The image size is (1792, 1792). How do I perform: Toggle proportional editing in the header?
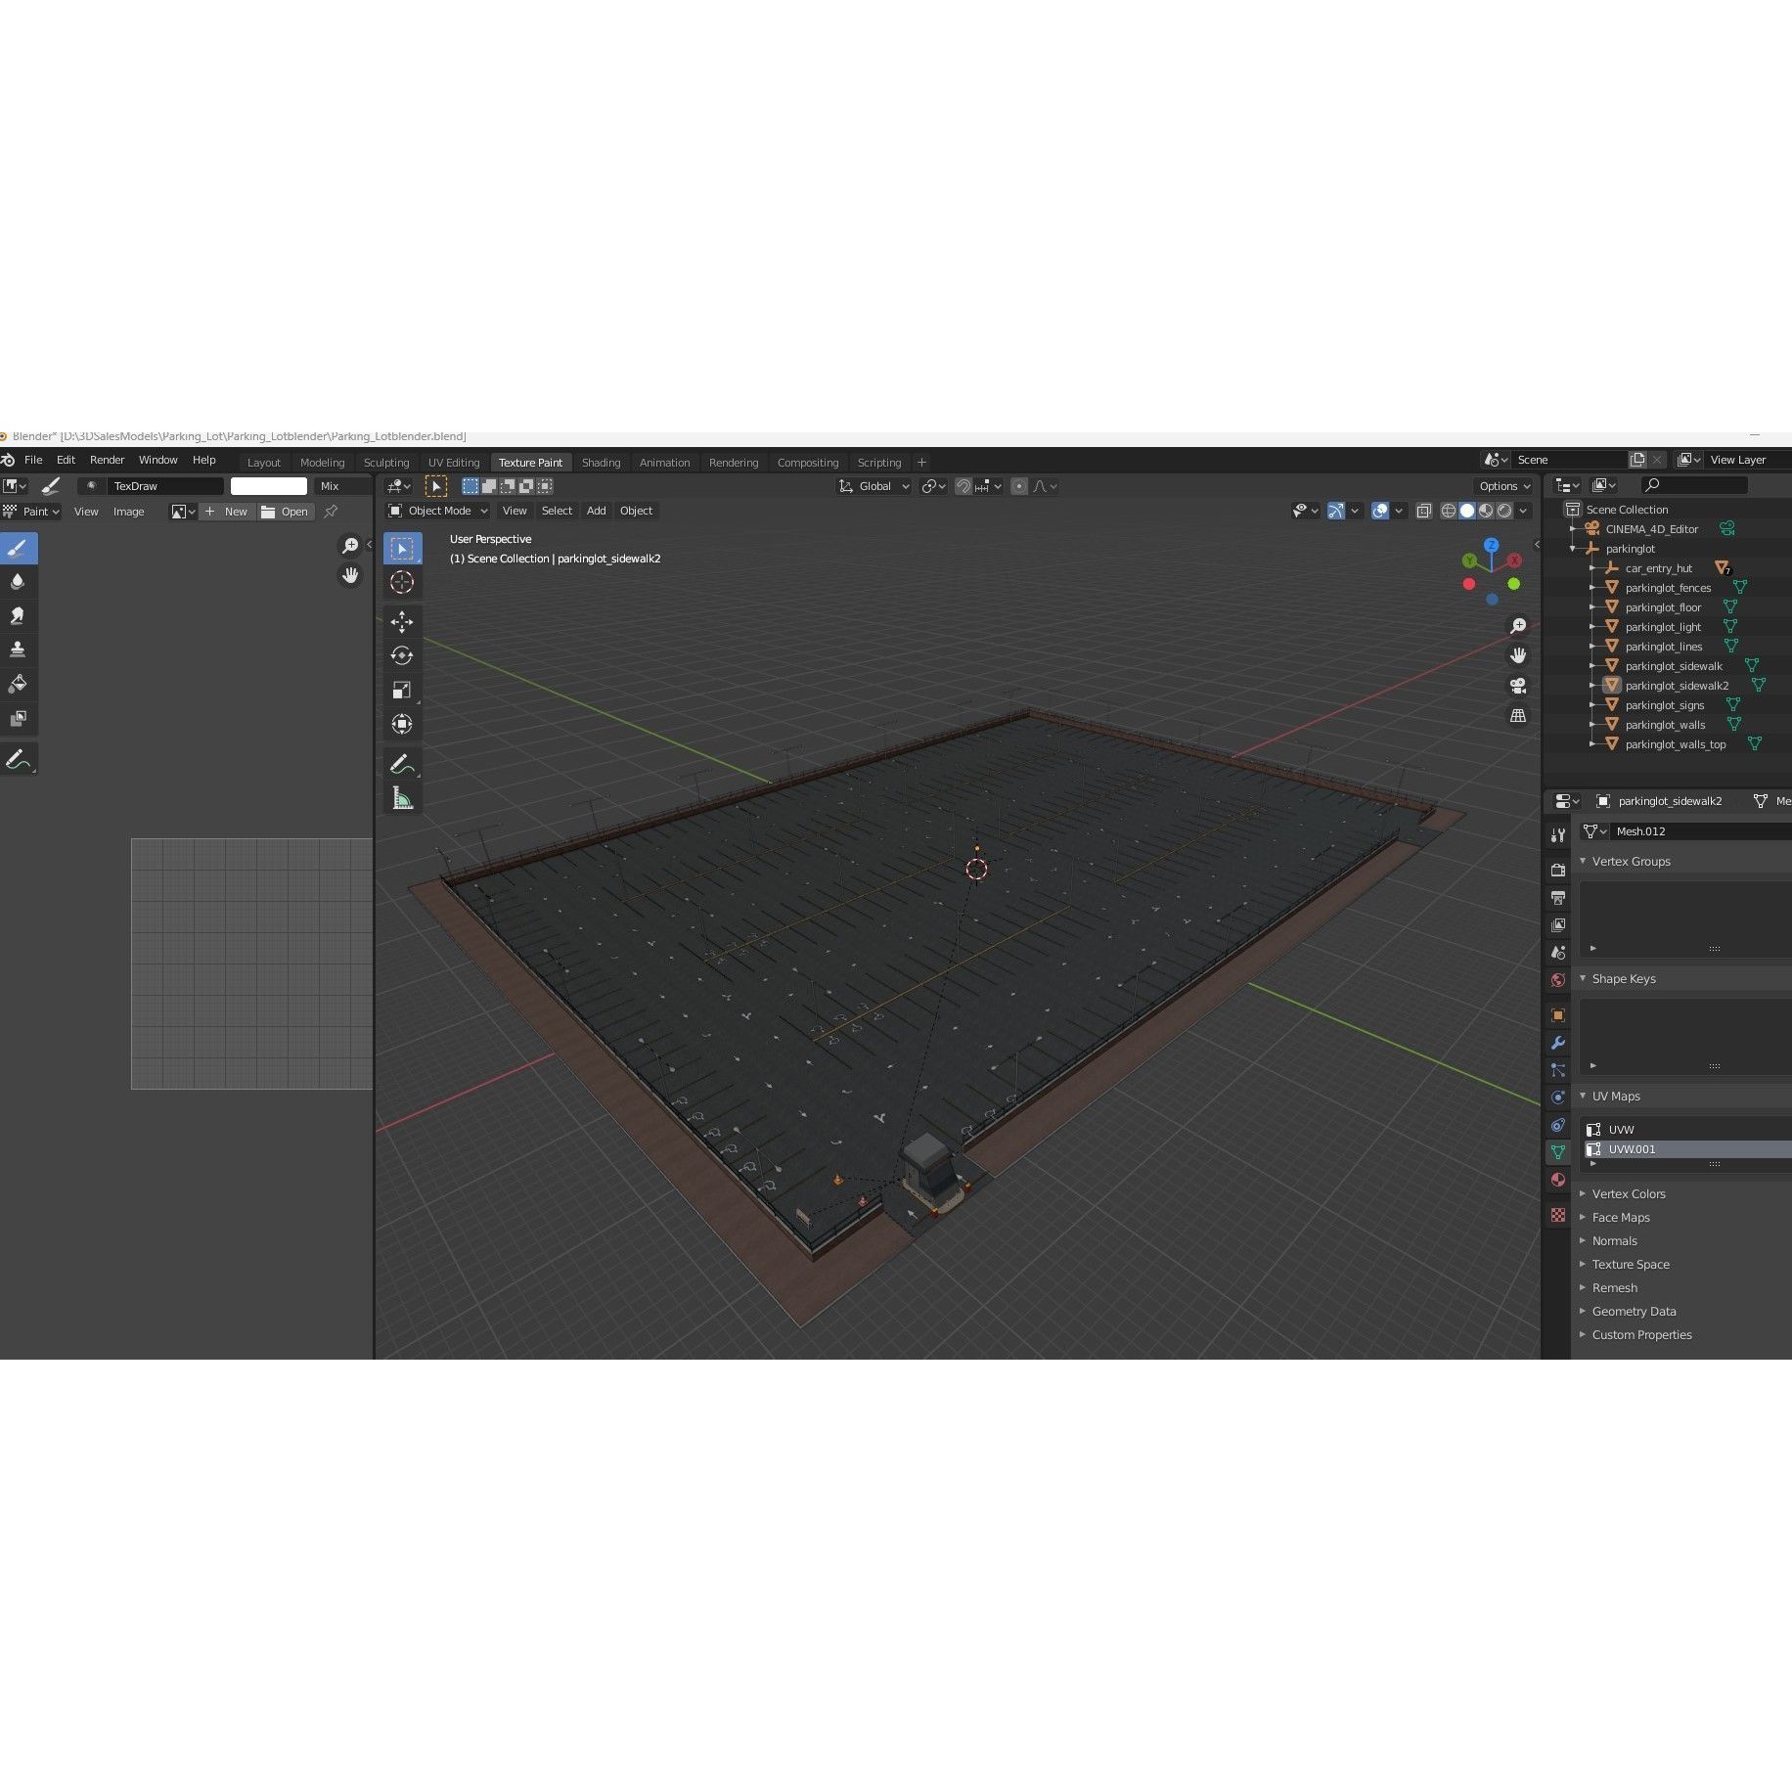click(1019, 486)
